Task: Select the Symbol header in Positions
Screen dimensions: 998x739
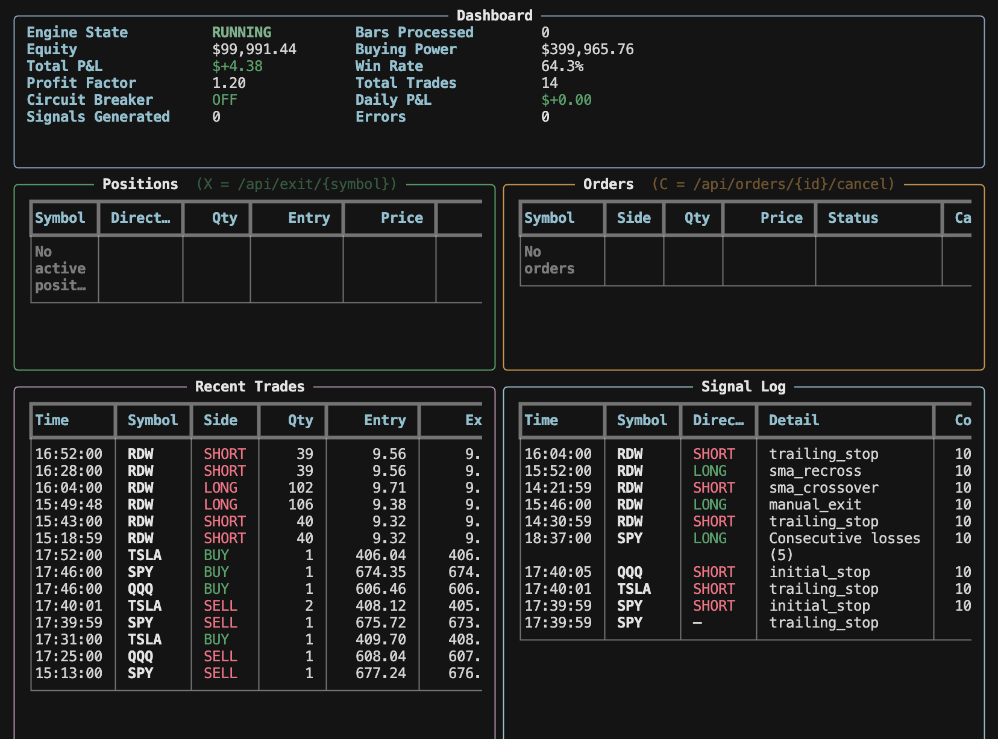Action: tap(61, 218)
